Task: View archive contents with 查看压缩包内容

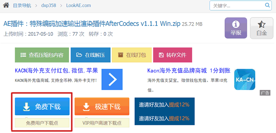Action: pos(42,55)
